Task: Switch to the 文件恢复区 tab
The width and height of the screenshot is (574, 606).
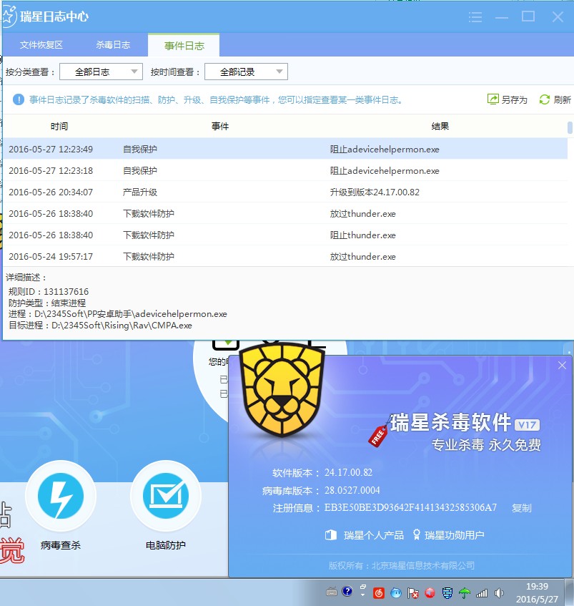Action: (41, 45)
